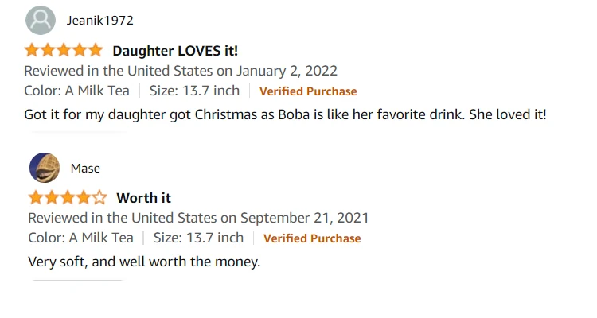Click "Color: A Milk Tea" in Jeanik1972's review

(x=76, y=91)
